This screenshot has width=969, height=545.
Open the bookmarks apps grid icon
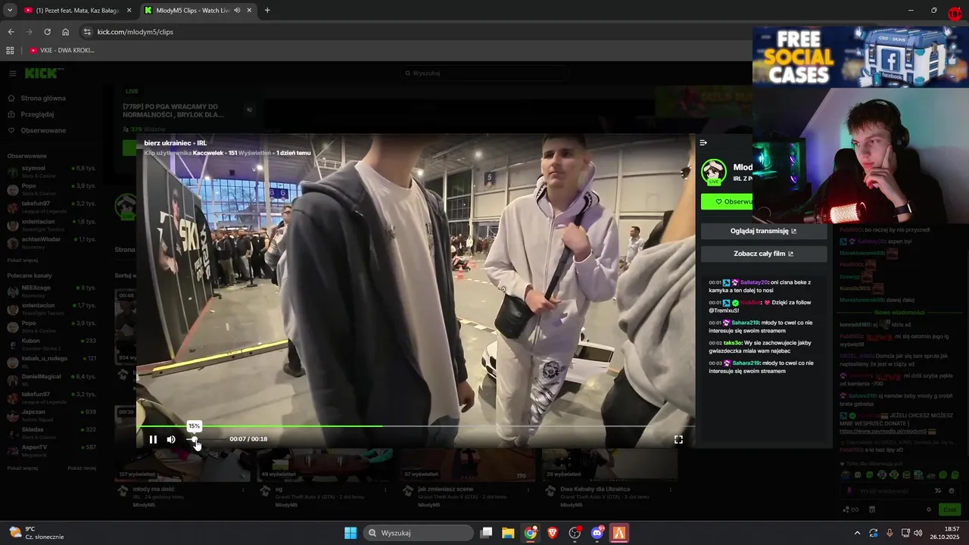(10, 50)
